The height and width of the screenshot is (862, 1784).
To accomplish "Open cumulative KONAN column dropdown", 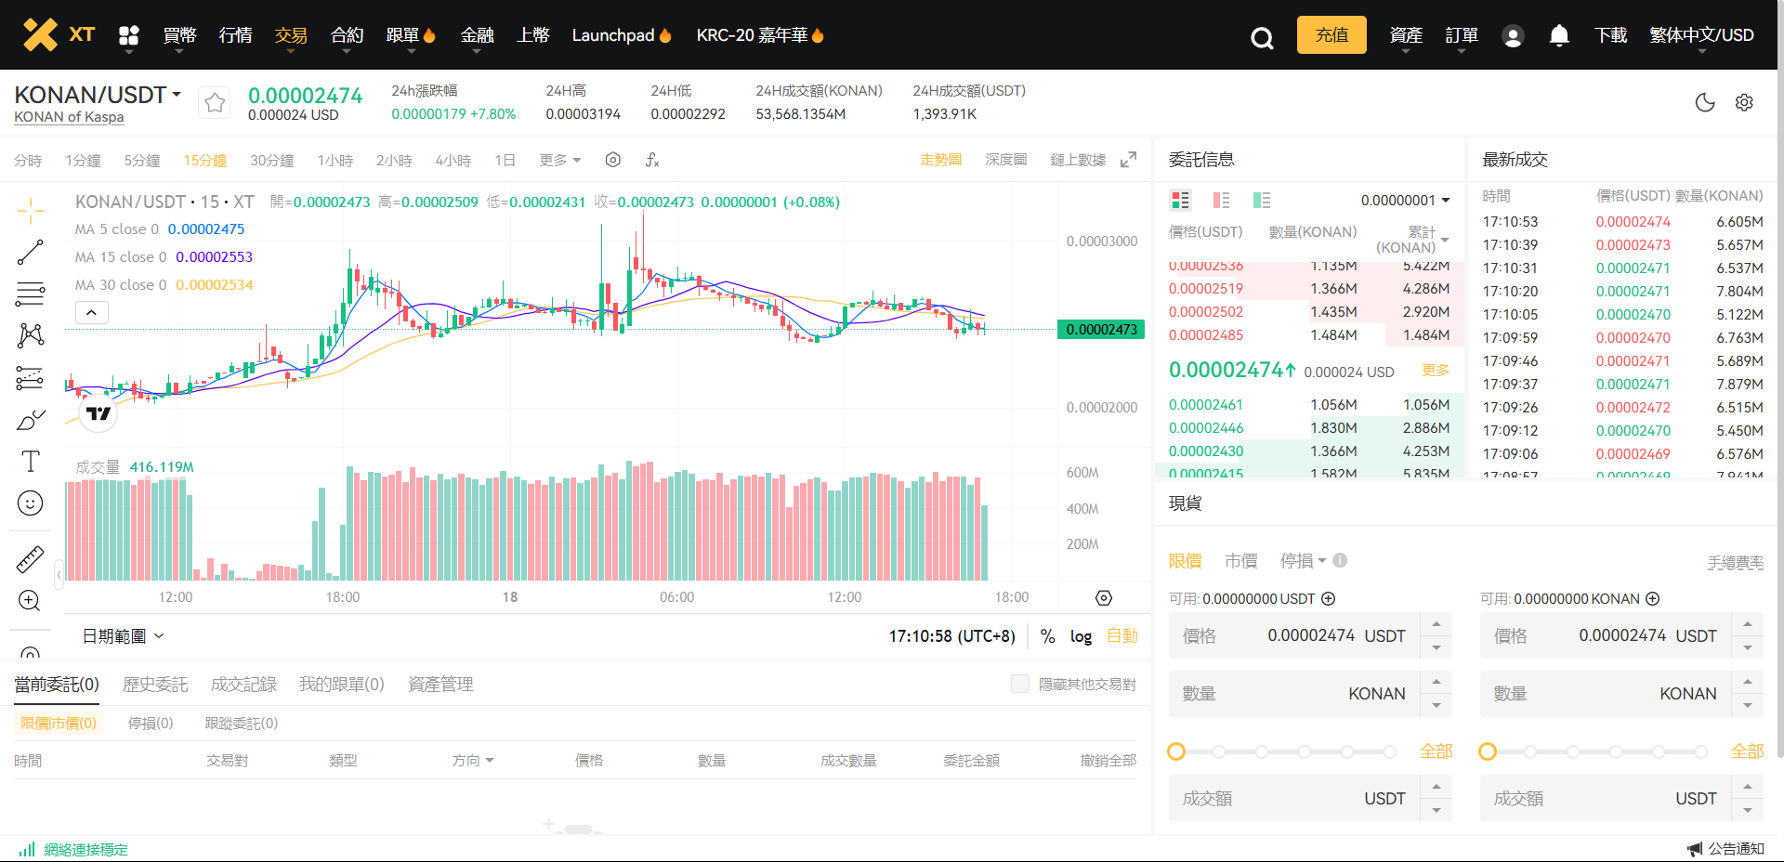I will tap(1412, 240).
